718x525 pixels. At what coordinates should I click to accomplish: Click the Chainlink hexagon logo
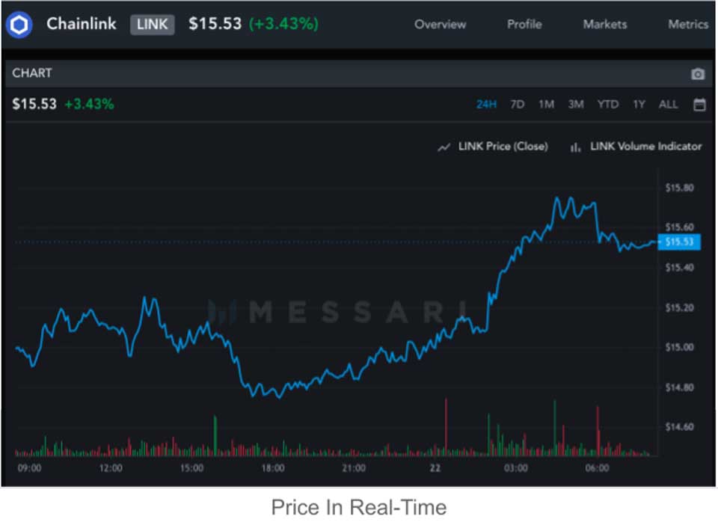(x=19, y=25)
